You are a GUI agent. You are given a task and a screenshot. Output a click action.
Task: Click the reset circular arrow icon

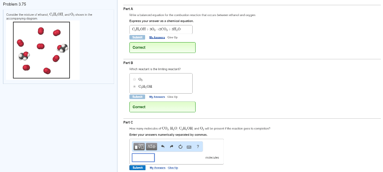click(x=180, y=147)
